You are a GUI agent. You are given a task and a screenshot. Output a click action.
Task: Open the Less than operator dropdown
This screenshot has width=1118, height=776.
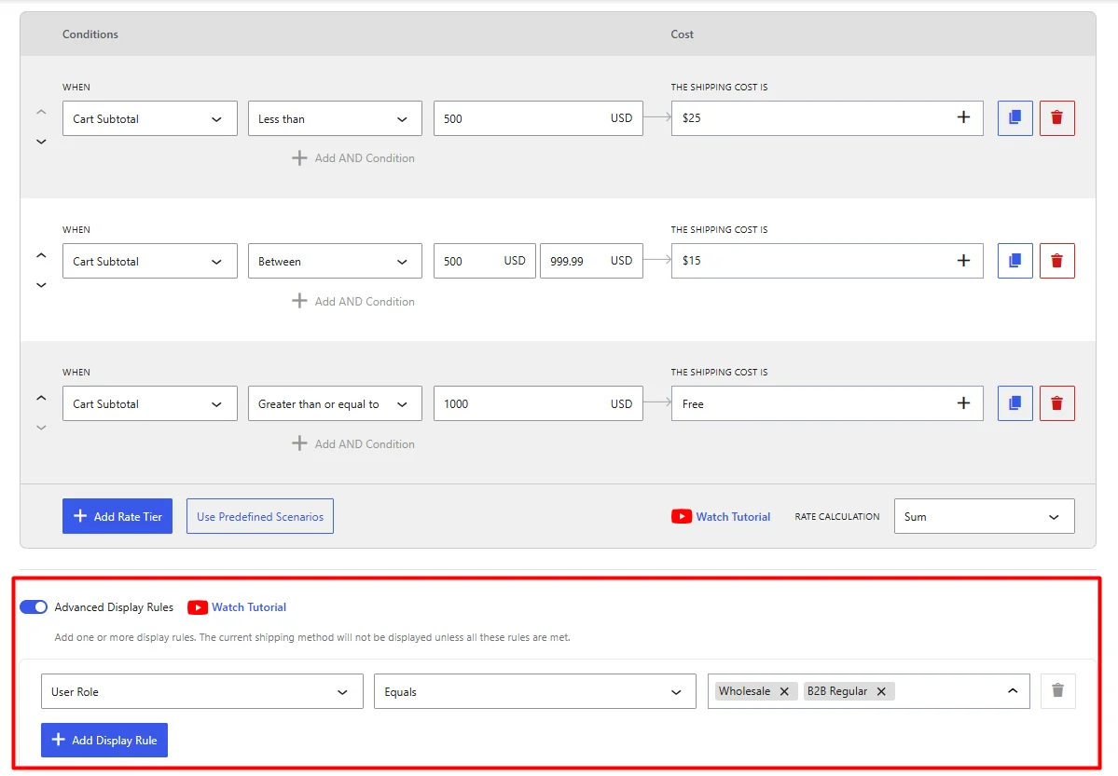pyautogui.click(x=335, y=118)
